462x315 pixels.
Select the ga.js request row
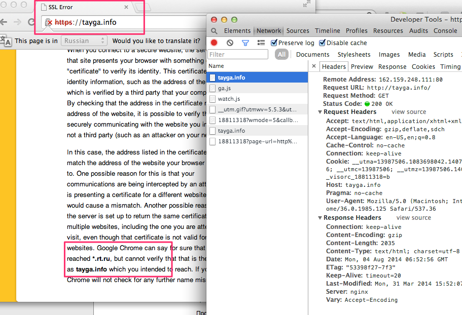click(x=258, y=88)
